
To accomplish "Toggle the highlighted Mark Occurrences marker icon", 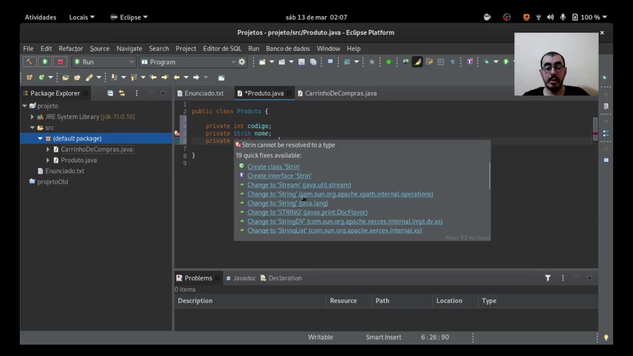I will pos(417,62).
